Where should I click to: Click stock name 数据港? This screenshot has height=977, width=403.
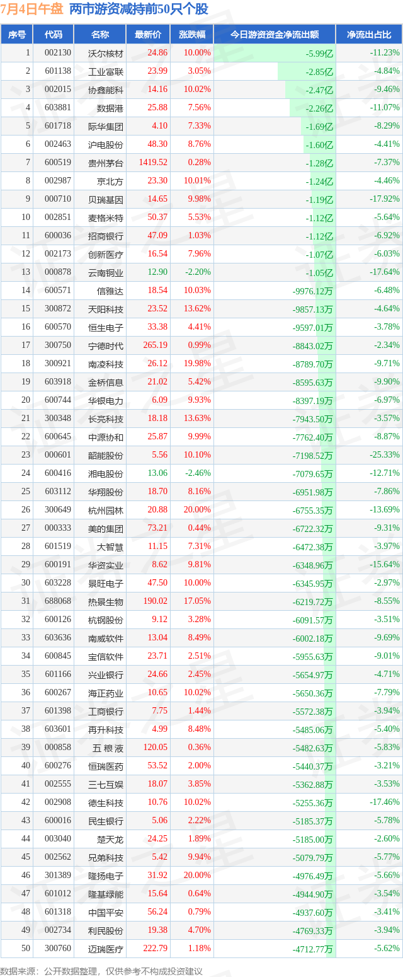point(110,108)
